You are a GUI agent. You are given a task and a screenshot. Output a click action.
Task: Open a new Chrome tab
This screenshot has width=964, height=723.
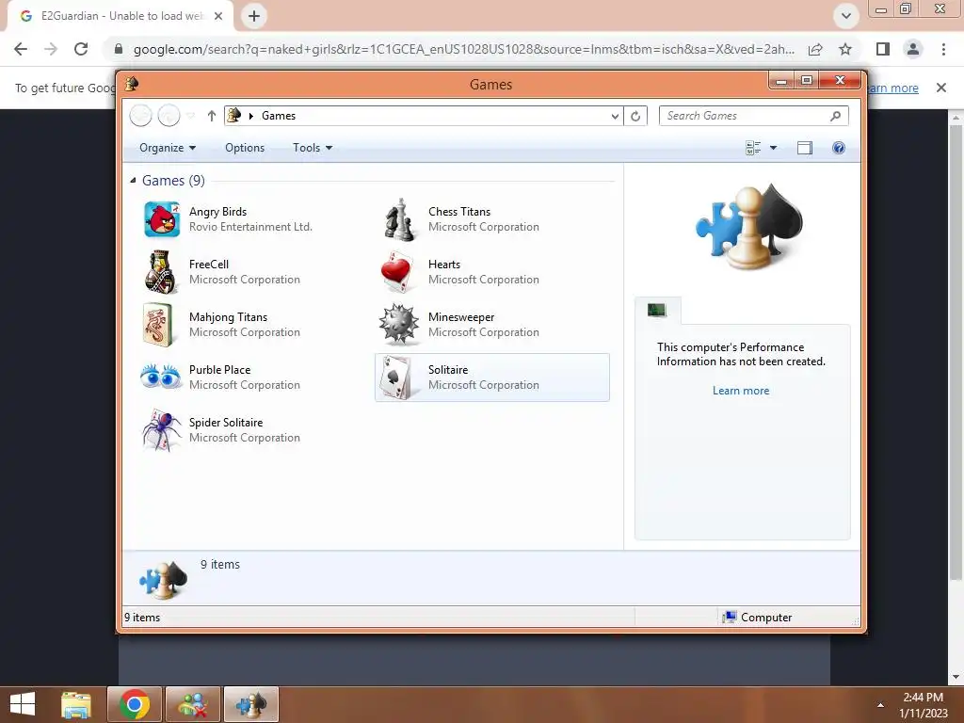[x=254, y=16]
